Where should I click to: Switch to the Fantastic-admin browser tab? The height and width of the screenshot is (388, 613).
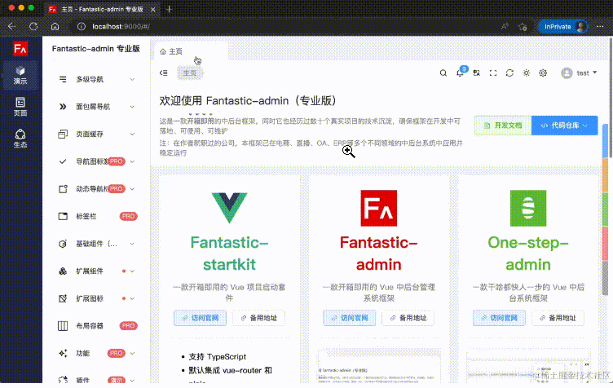point(102,9)
